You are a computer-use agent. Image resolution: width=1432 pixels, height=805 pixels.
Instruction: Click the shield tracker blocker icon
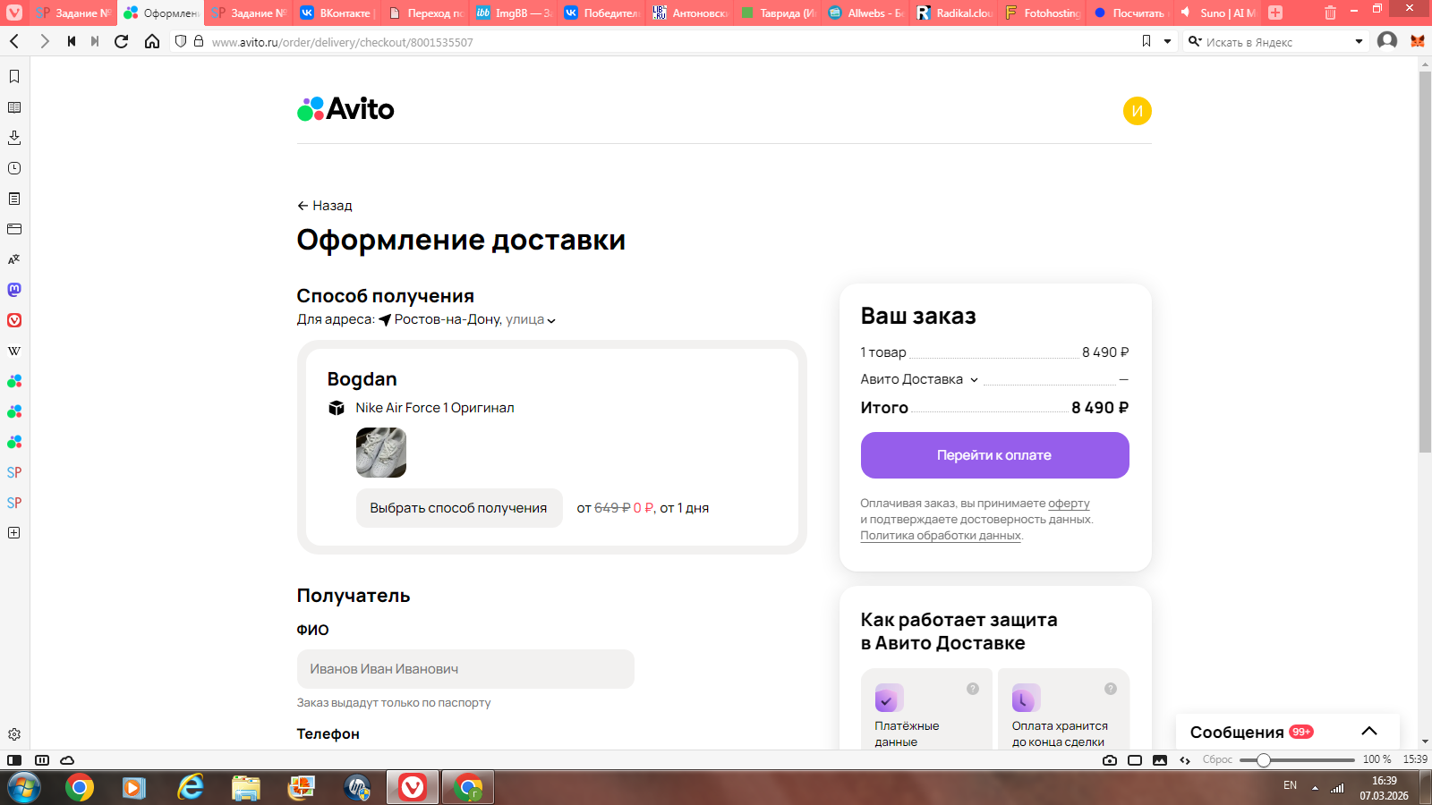point(181,41)
